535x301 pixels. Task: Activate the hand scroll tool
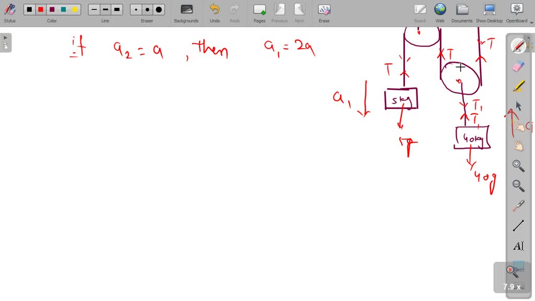[517, 145]
